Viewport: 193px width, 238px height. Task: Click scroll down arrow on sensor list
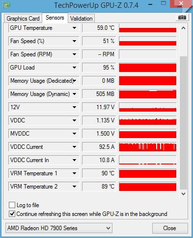coord(183,194)
